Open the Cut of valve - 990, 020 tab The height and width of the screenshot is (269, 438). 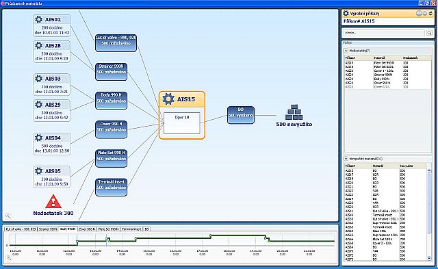click(21, 229)
